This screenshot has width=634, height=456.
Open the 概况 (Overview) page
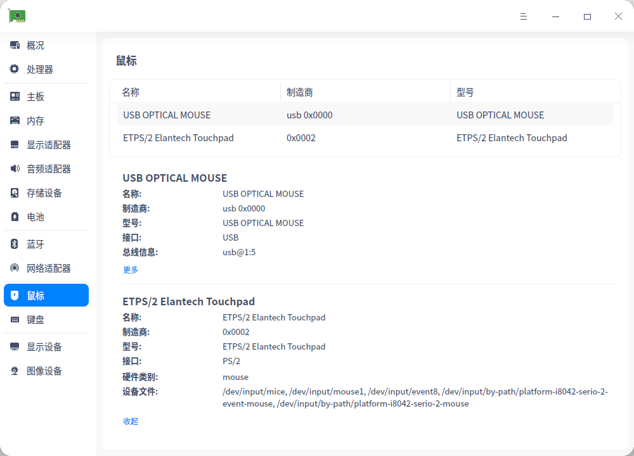[35, 45]
